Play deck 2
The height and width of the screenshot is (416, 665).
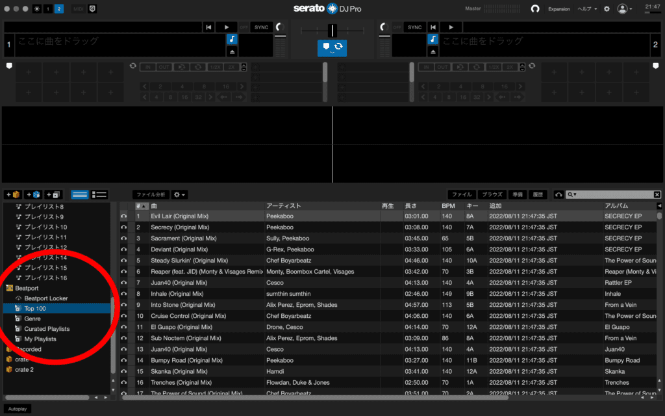pos(451,27)
